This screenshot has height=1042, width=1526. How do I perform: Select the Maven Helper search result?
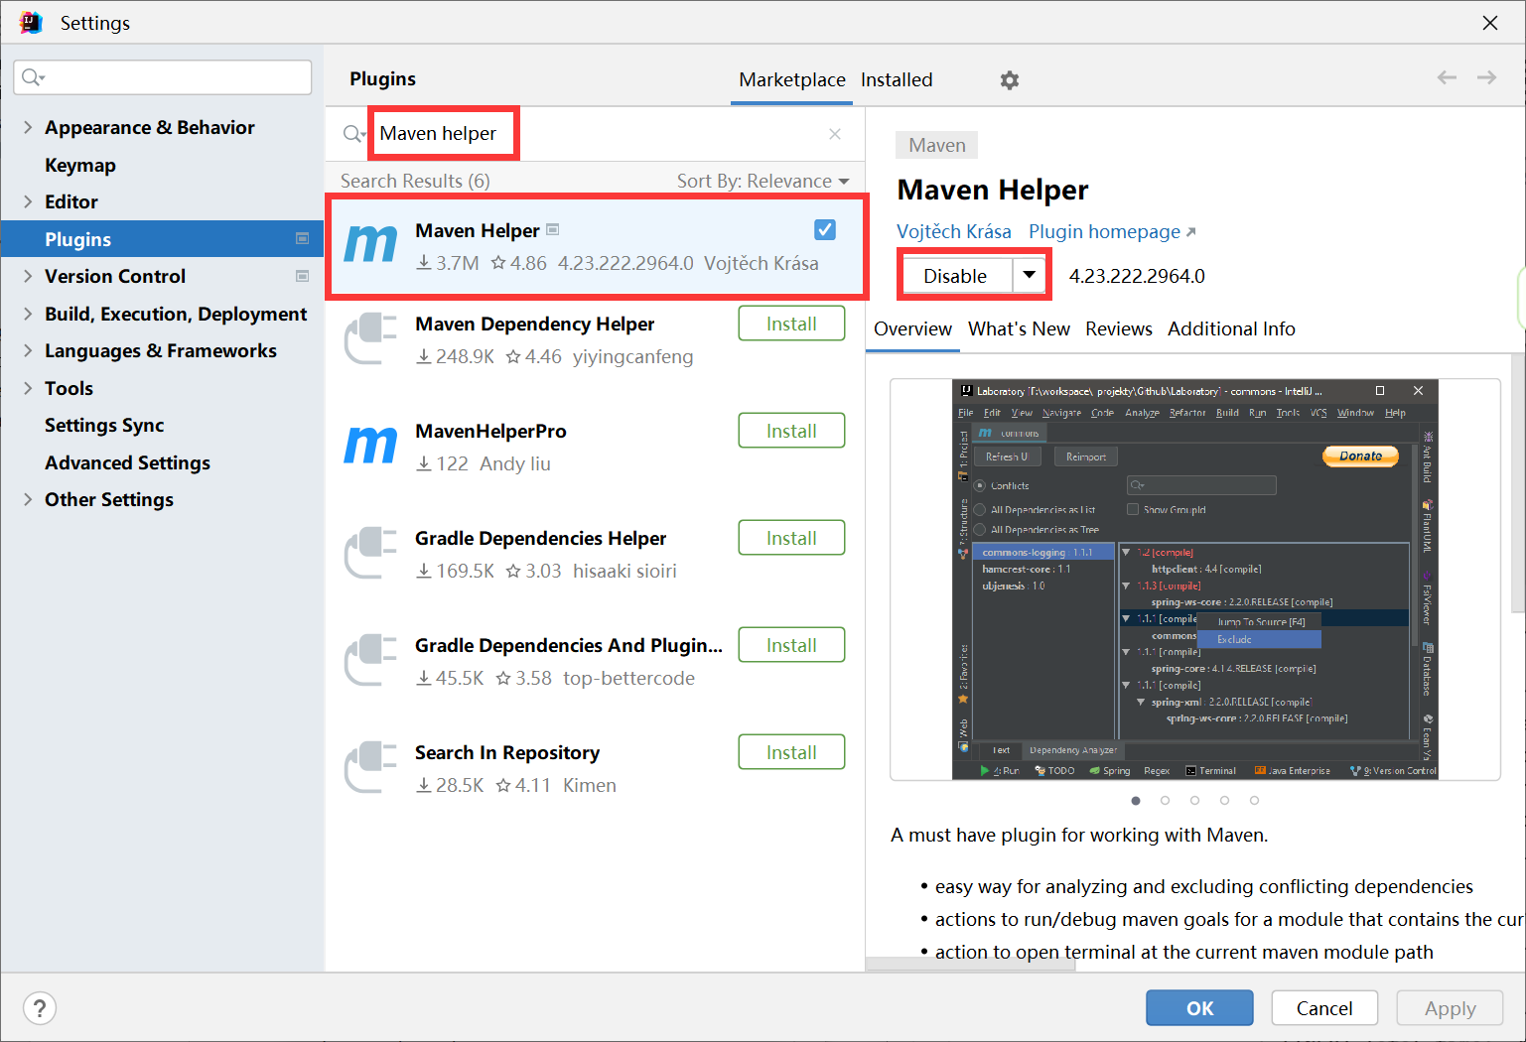597,246
